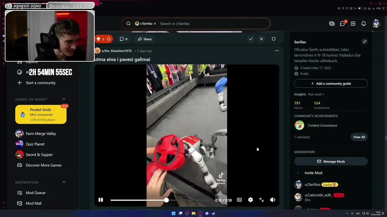This screenshot has width=387, height=217.
Task: Open moderator shield actions
Action: click(274, 39)
